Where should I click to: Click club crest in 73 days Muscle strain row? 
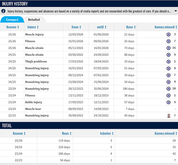pyautogui.click(x=168, y=48)
